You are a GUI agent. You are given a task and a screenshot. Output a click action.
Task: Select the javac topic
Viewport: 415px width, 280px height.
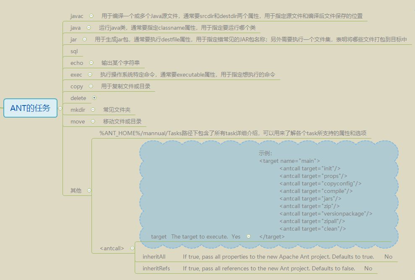tap(77, 16)
